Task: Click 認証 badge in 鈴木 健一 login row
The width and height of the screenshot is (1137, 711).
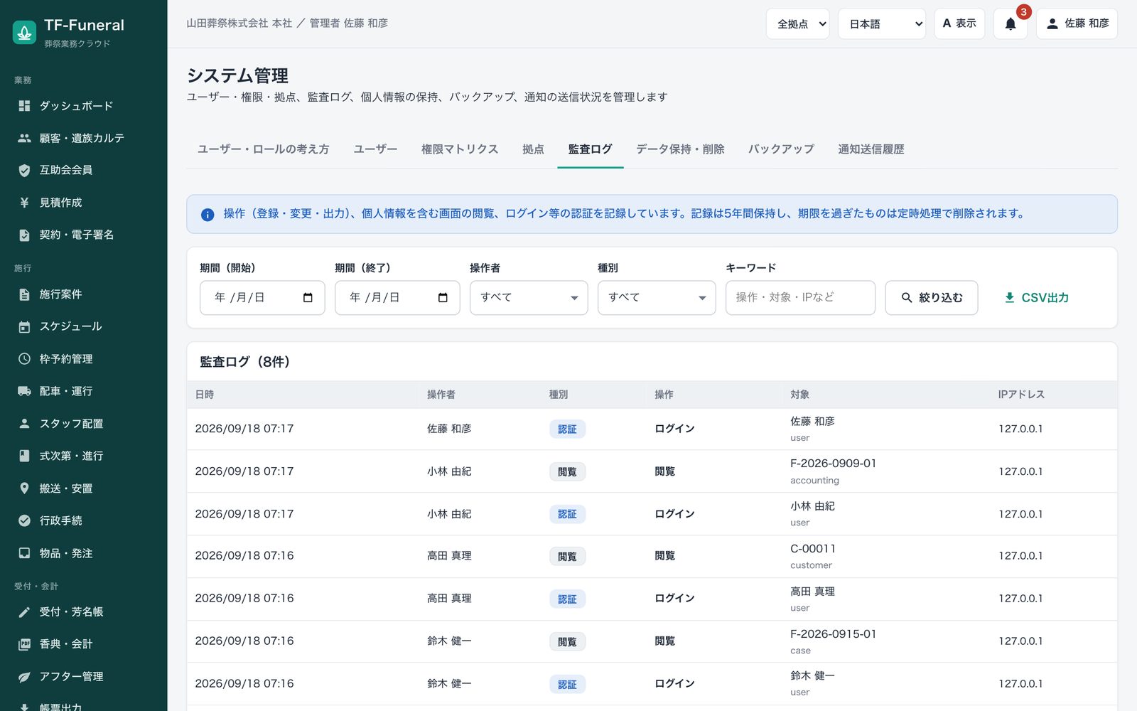Action: pyautogui.click(x=567, y=685)
